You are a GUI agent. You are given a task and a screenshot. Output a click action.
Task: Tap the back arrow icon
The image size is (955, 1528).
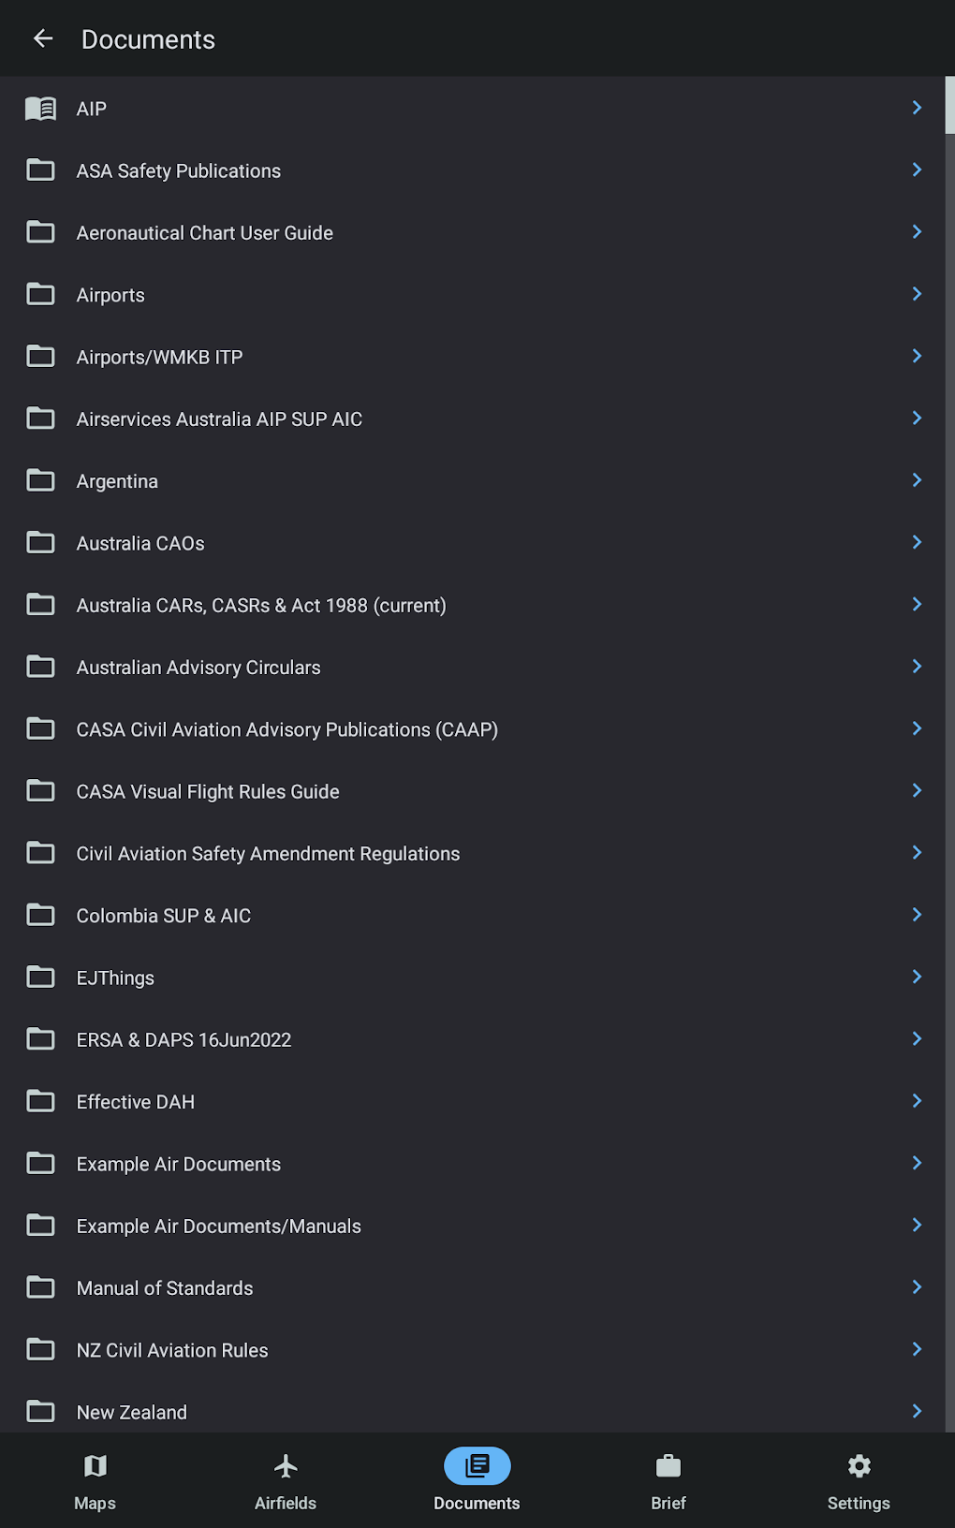tap(43, 38)
